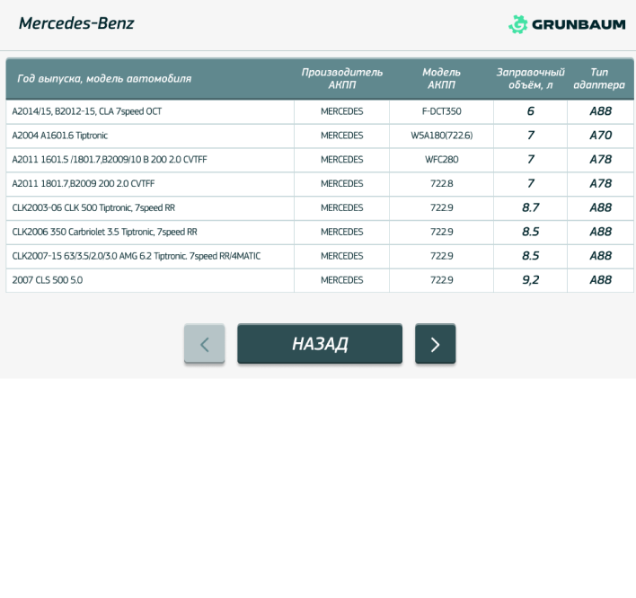Click fill volume '9,2'

point(531,280)
